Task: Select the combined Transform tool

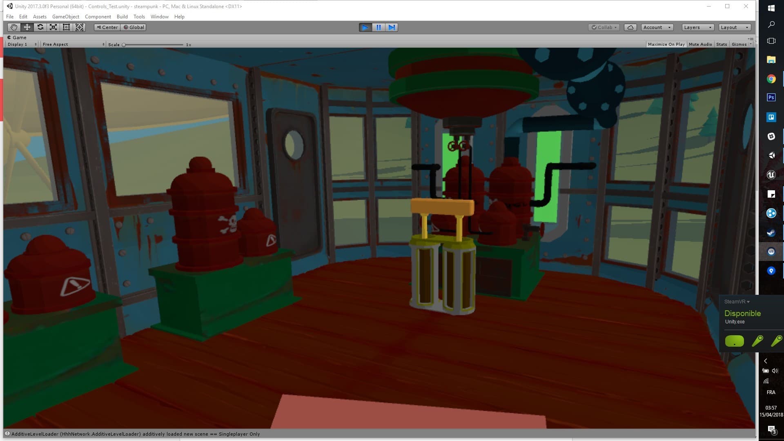Action: point(80,27)
